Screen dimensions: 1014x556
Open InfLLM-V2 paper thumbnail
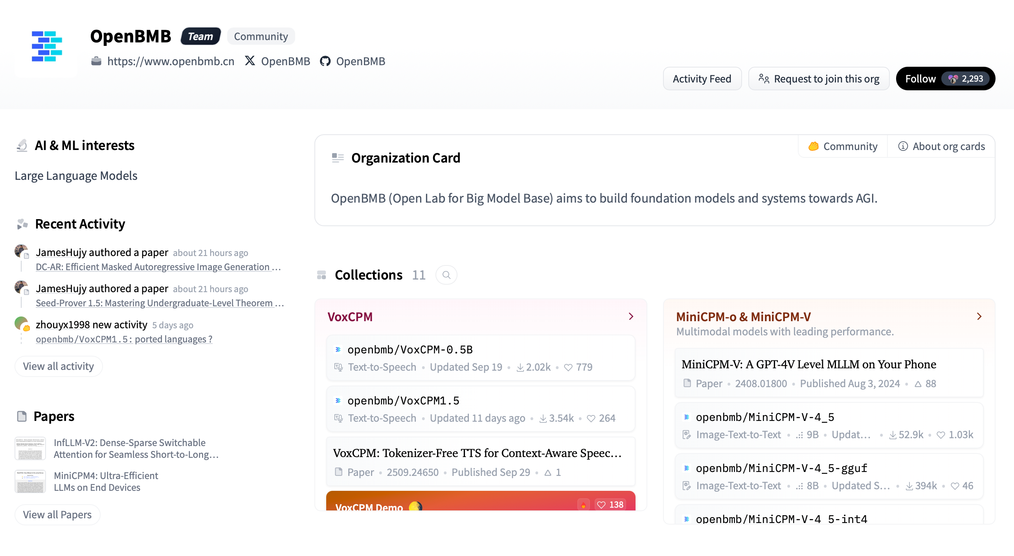(30, 448)
